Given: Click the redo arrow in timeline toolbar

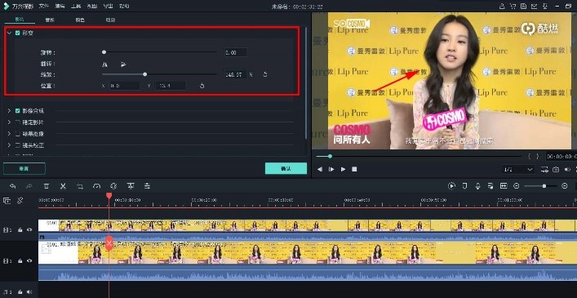Looking at the screenshot, I should coord(29,186).
